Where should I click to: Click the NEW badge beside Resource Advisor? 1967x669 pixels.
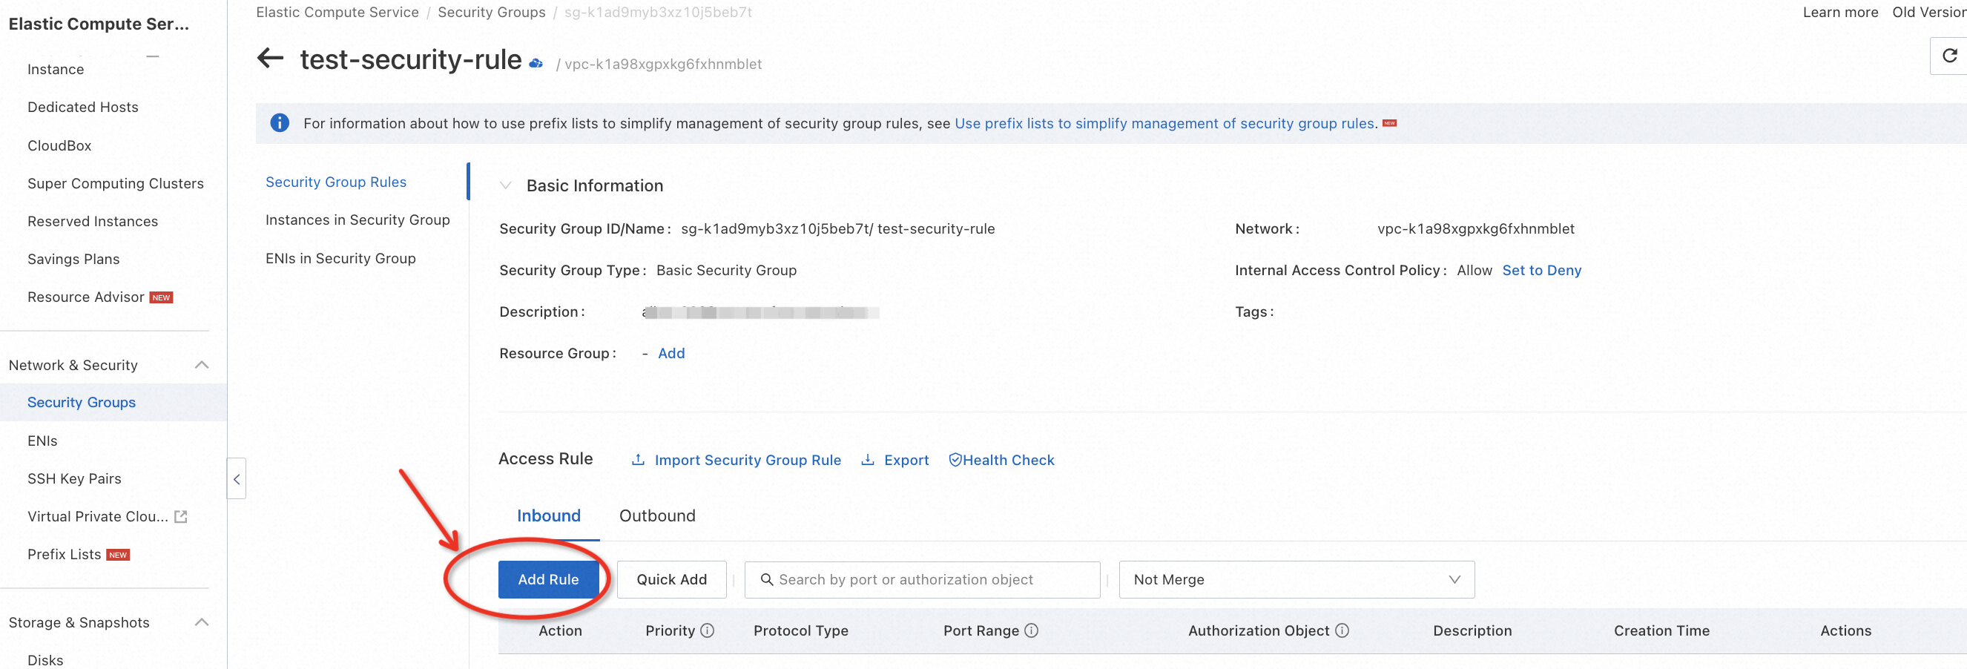161,298
